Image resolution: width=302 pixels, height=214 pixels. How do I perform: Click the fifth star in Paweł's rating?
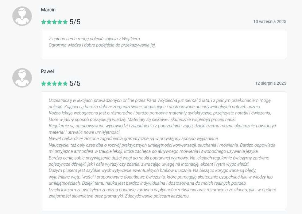click(x=65, y=84)
